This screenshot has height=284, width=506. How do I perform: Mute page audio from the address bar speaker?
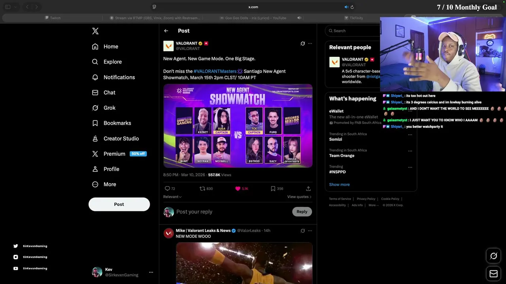click(x=346, y=7)
